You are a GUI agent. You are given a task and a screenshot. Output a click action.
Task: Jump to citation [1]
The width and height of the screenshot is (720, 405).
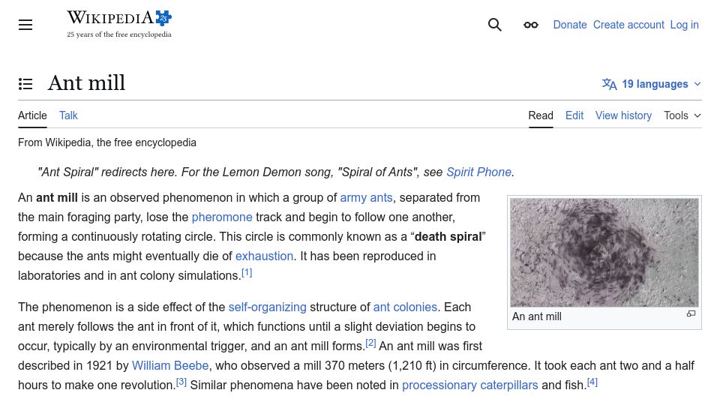click(x=247, y=273)
